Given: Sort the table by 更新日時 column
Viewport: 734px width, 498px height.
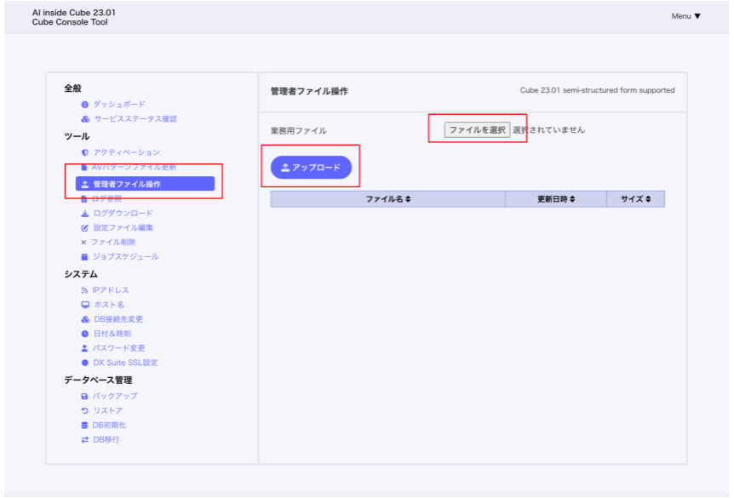Looking at the screenshot, I should (x=555, y=199).
